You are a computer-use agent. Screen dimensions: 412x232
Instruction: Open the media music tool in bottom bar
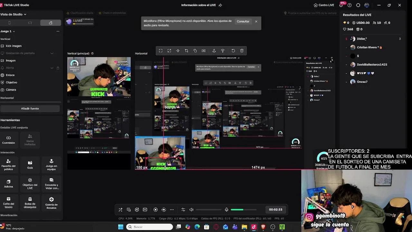pyautogui.click(x=129, y=209)
